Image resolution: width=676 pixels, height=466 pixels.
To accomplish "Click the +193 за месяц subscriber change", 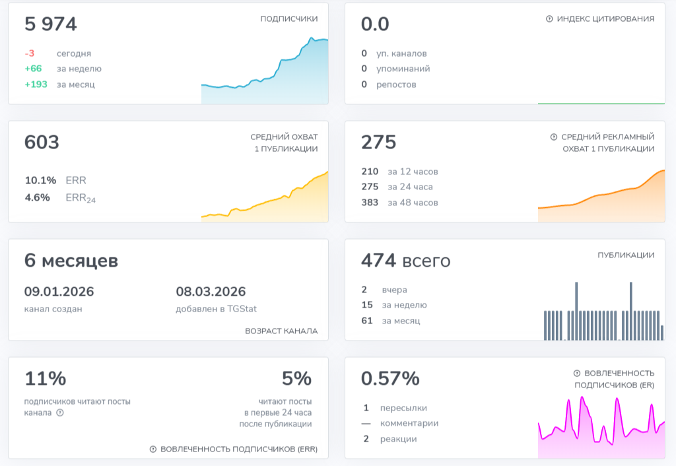I will (x=60, y=84).
